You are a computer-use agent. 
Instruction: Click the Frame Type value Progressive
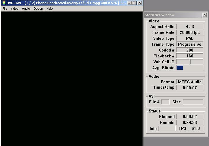(190, 44)
